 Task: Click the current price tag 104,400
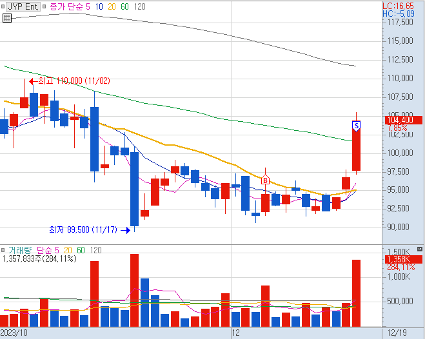tap(403, 121)
